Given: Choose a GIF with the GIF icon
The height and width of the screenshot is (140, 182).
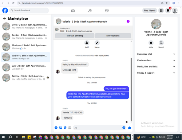Looking at the screenshot, I should pos(70,128).
